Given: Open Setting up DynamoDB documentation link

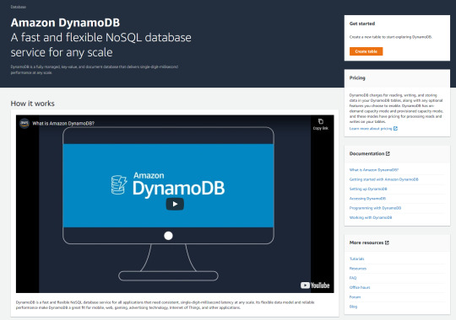Looking at the screenshot, I should [368, 189].
